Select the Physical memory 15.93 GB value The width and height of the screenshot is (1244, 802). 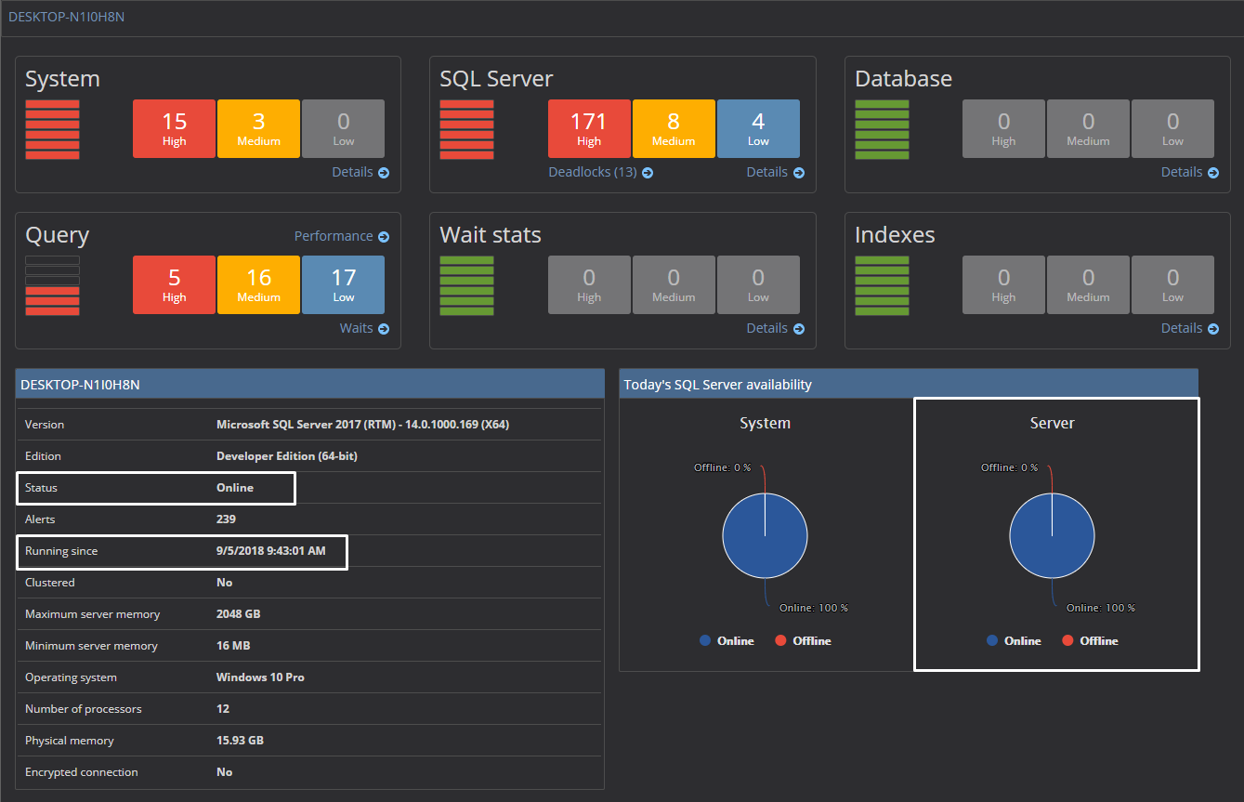click(x=240, y=741)
